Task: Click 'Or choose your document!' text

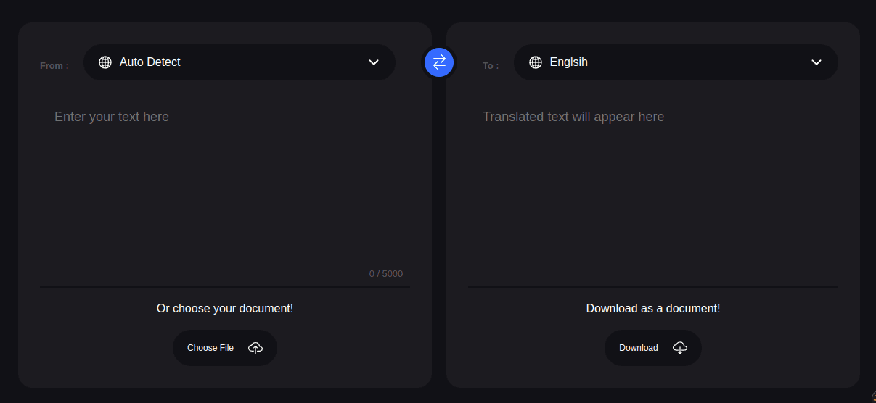Action: pyautogui.click(x=225, y=309)
